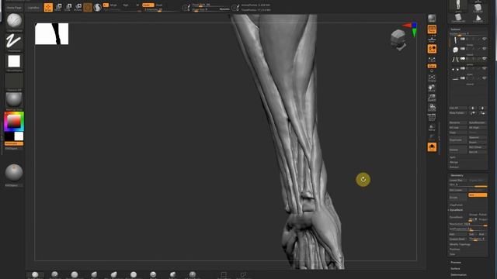Select the Move transform mode in top shelf
The height and width of the screenshot is (279, 497).
click(x=58, y=7)
